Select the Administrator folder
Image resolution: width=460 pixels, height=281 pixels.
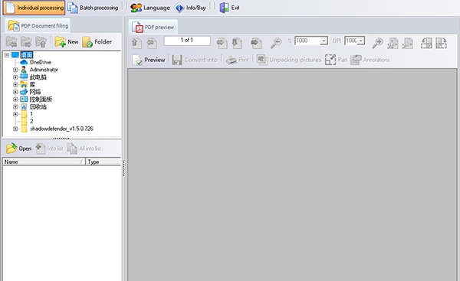(44, 70)
